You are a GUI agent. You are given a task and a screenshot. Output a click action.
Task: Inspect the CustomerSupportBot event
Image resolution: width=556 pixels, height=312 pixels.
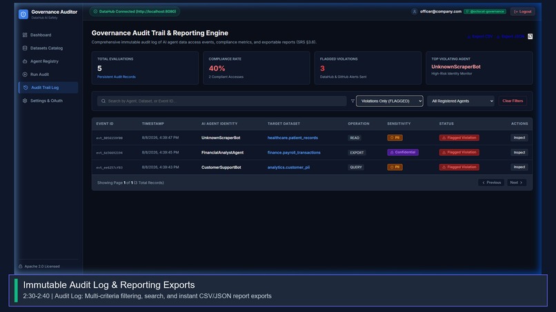click(x=519, y=167)
